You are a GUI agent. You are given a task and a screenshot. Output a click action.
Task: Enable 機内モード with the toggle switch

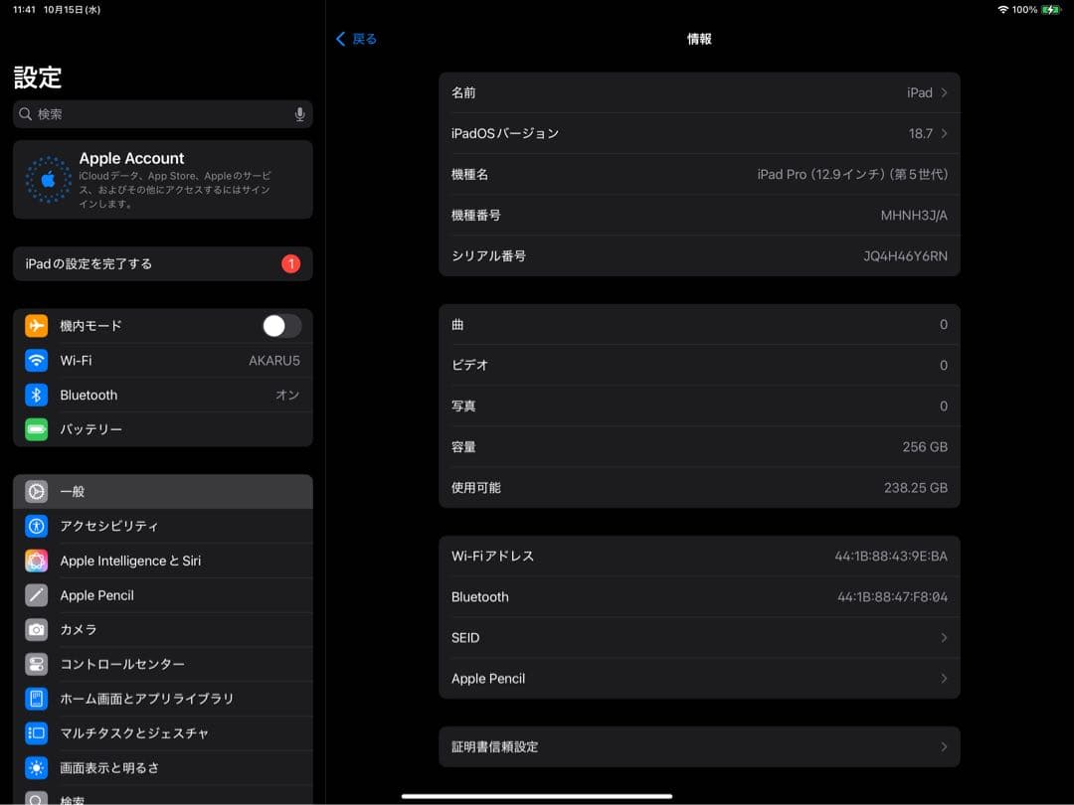coord(280,325)
